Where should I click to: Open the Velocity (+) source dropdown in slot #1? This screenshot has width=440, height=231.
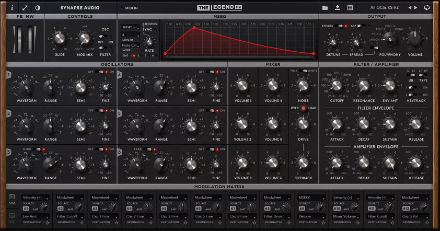[36, 198]
